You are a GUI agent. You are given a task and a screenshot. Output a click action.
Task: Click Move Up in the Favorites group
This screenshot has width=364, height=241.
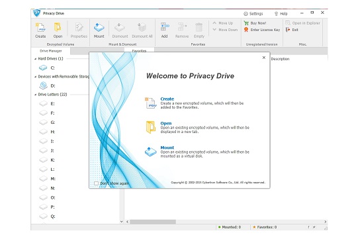click(x=223, y=23)
